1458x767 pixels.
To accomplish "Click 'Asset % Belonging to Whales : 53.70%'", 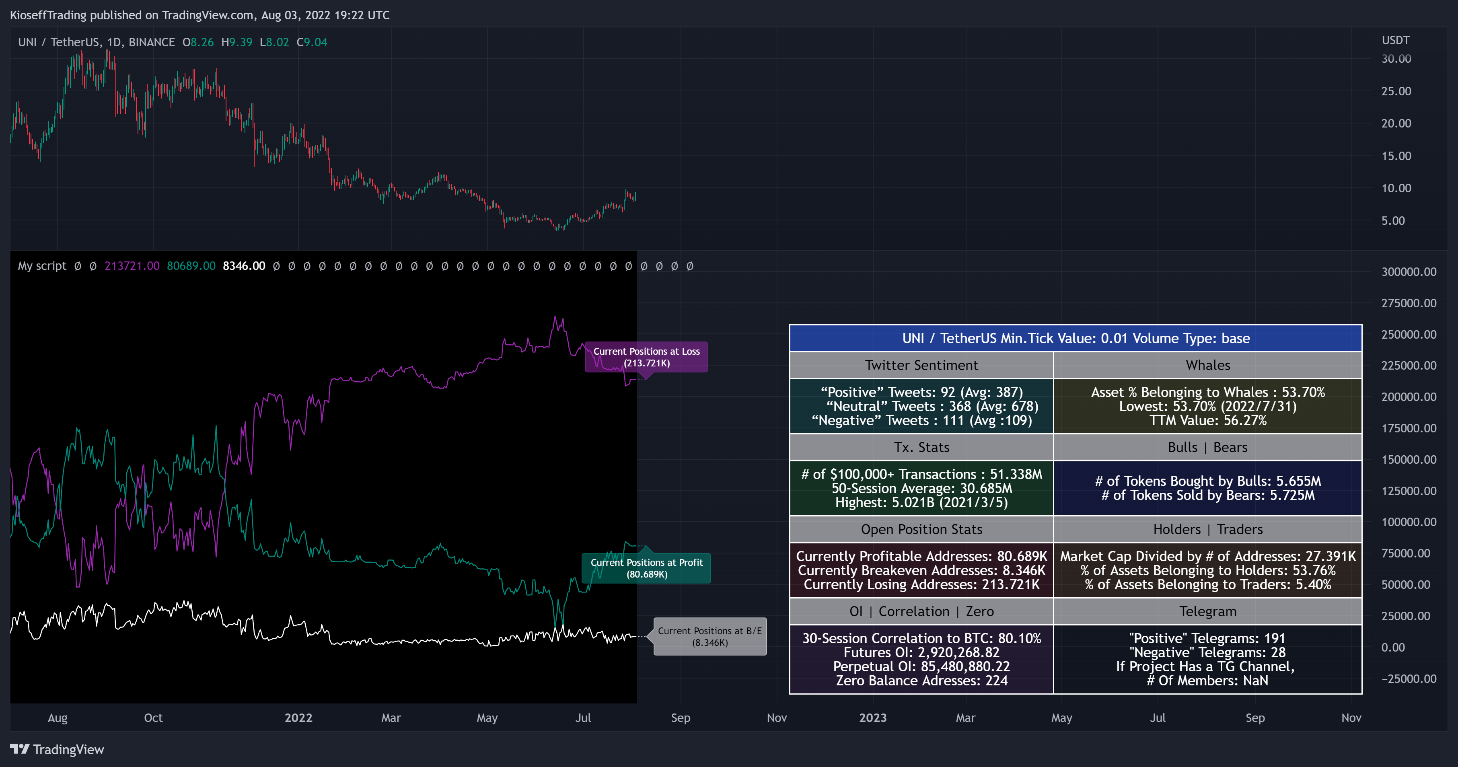I will 1208,392.
